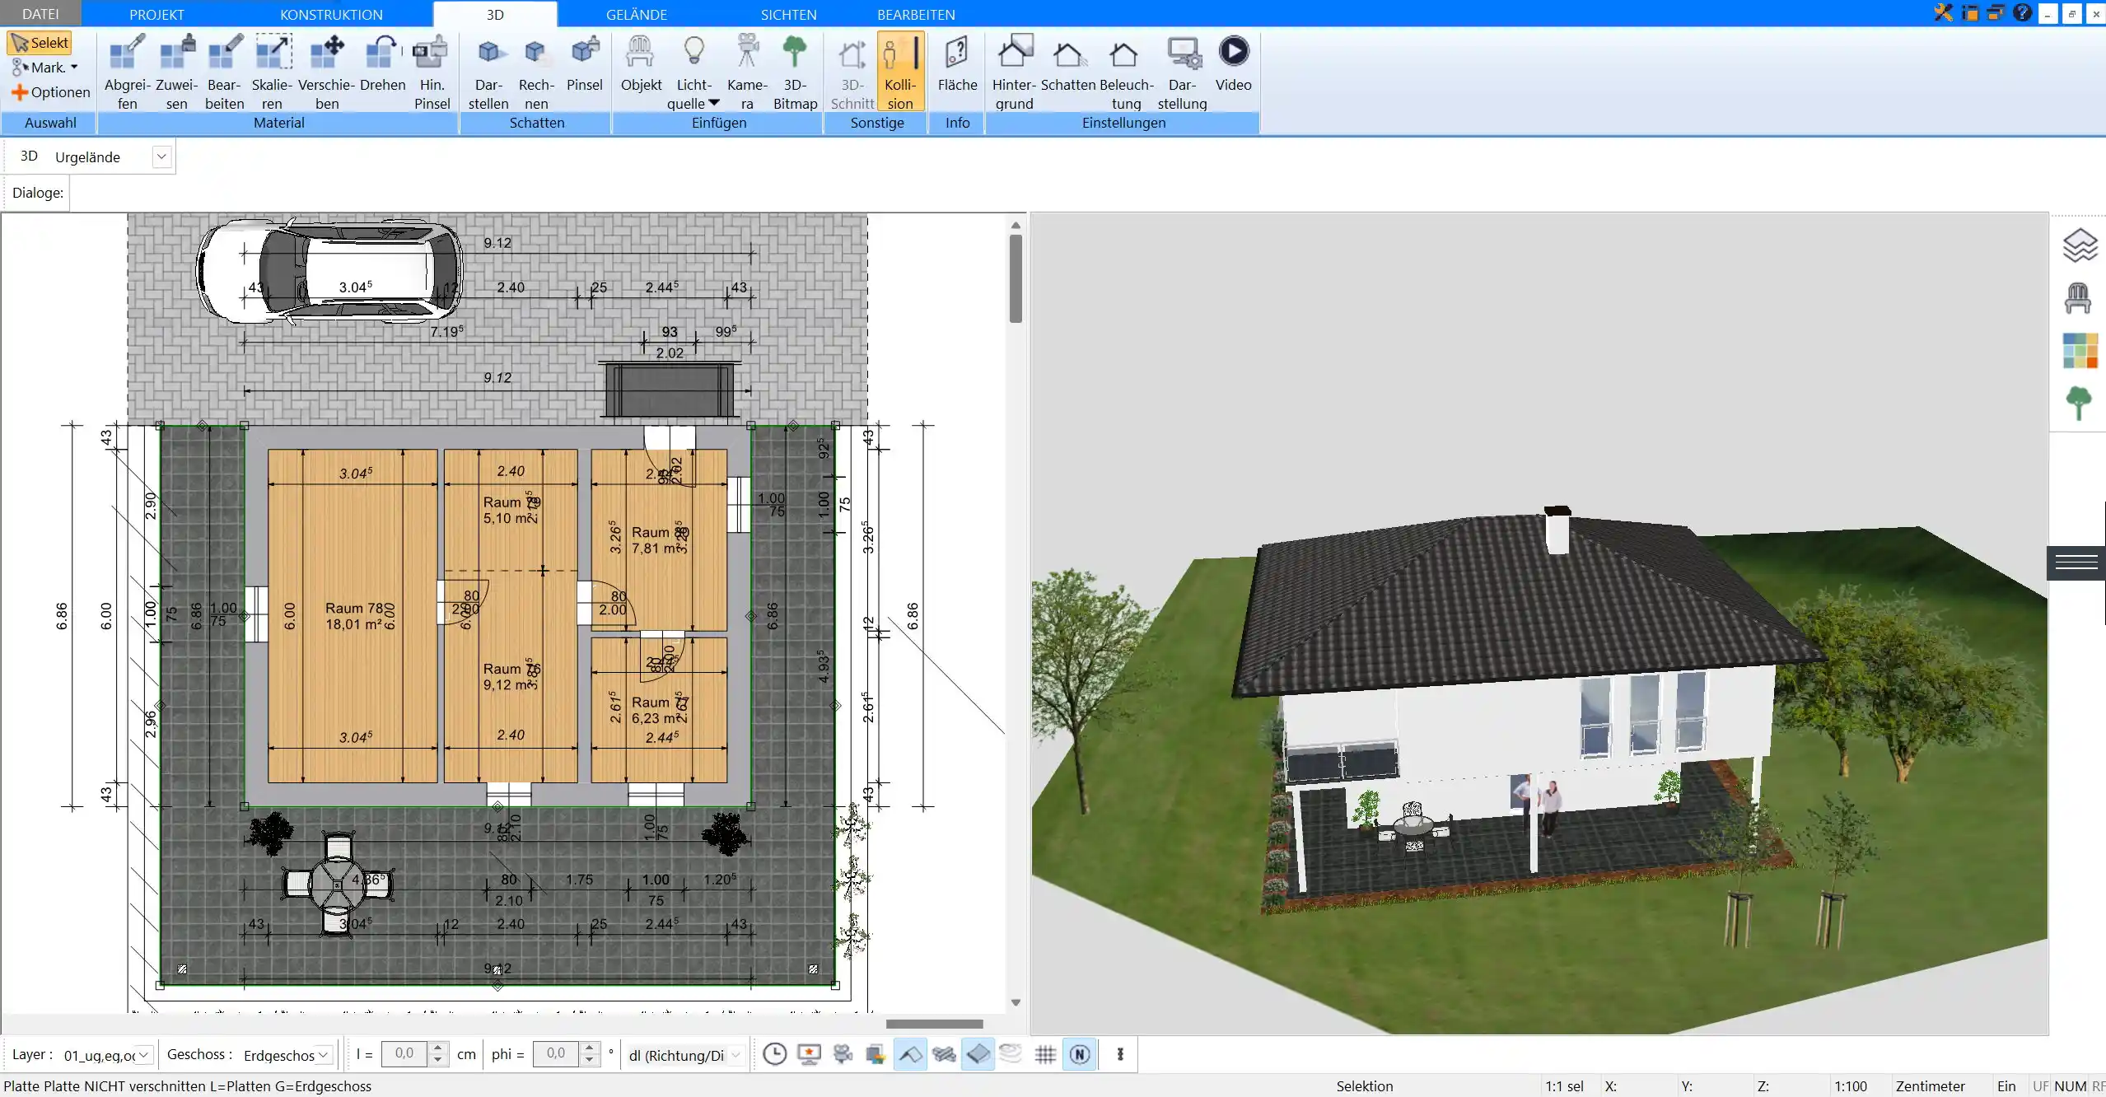Open the Darstellung settings monitor icon
Screen dimensions: 2106x1097
pyautogui.click(x=1182, y=72)
